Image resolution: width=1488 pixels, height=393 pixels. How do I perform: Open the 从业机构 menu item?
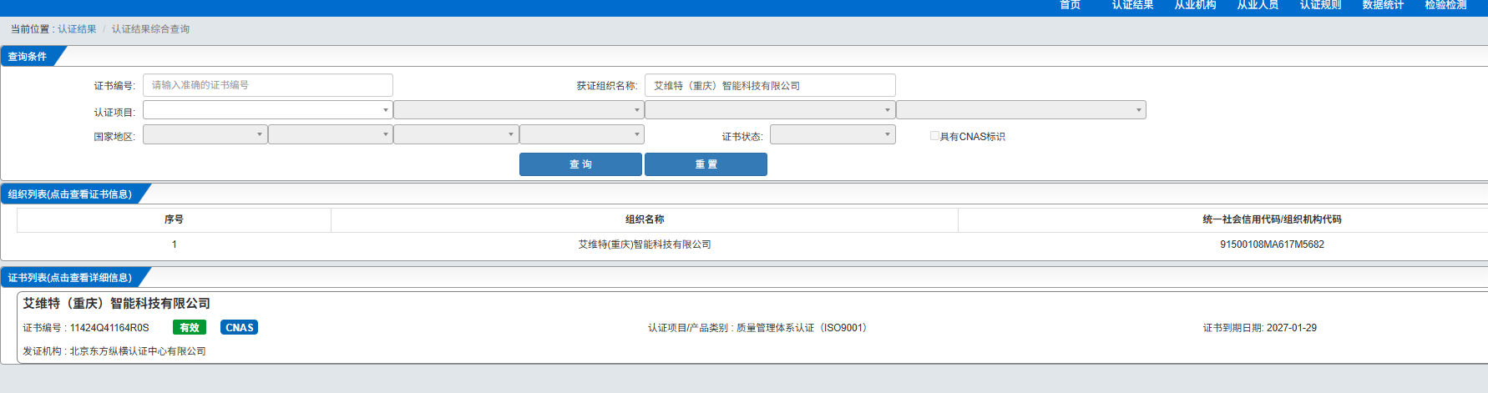[x=1195, y=5]
